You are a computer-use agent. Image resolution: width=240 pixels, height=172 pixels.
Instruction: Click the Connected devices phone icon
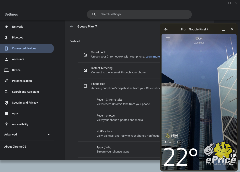click(6, 48)
